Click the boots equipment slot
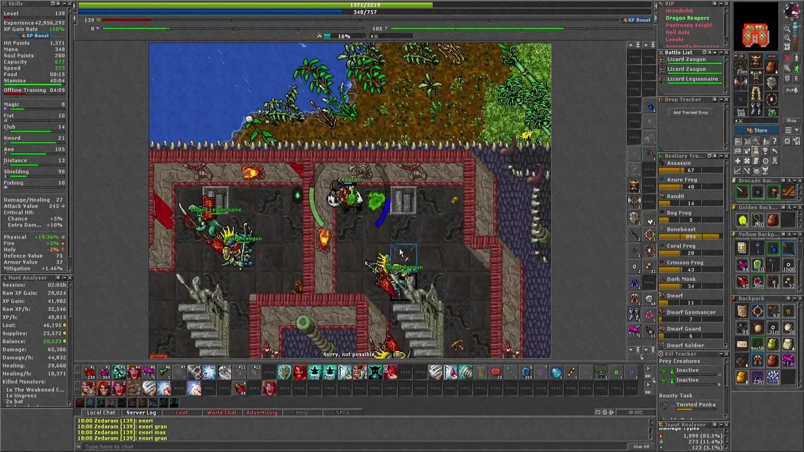The width and height of the screenshot is (804, 452). [756, 109]
